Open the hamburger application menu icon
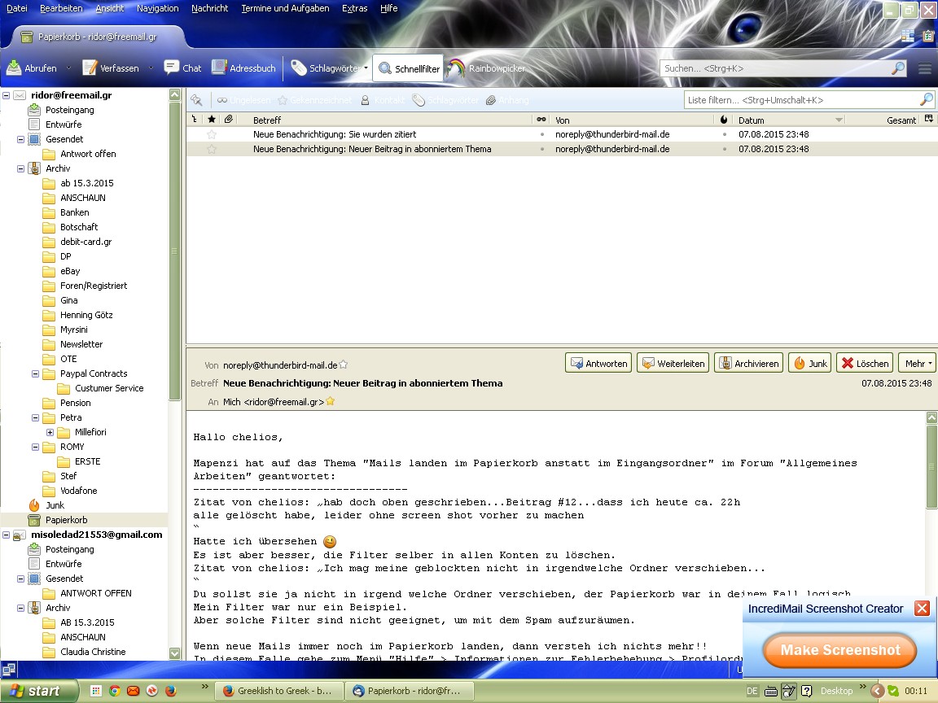Viewport: 938px width, 703px height. point(924,69)
